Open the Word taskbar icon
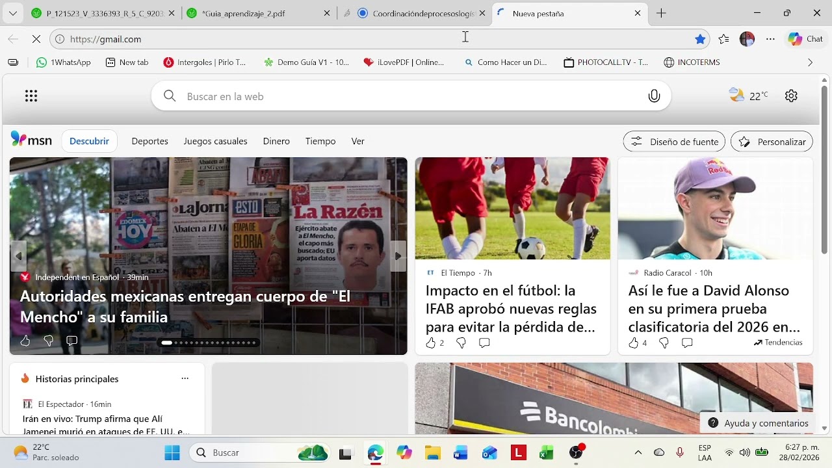The height and width of the screenshot is (468, 832). pyautogui.click(x=461, y=453)
